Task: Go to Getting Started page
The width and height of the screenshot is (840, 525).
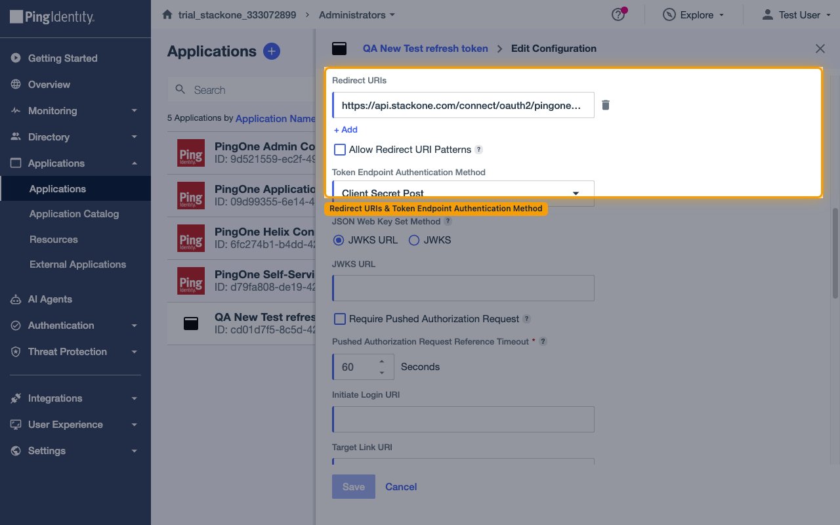Action: pyautogui.click(x=62, y=58)
